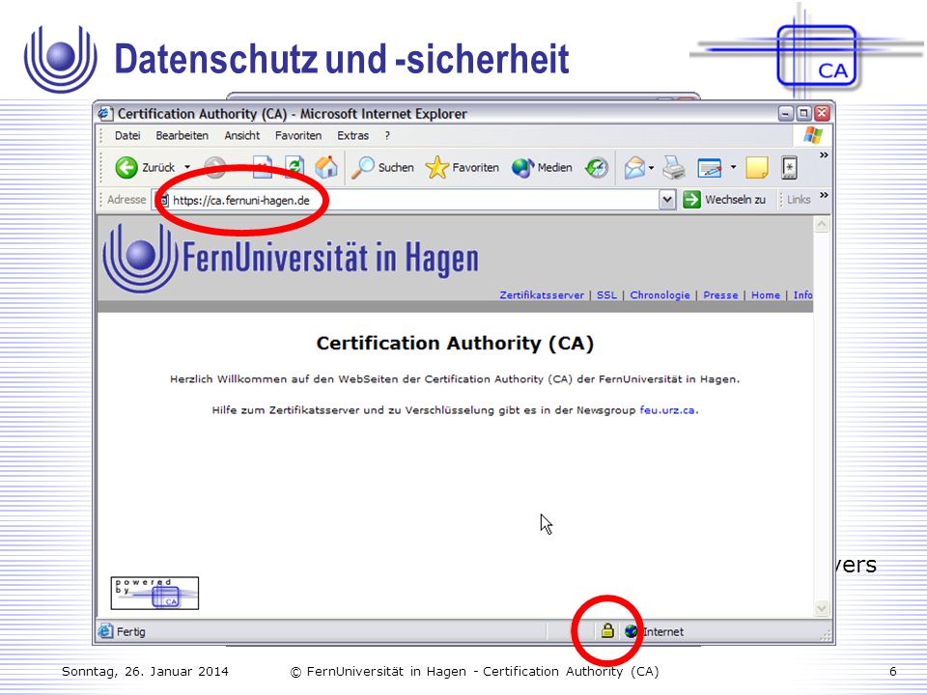Screen dimensions: 927x695
Task: Minimize the Internet Explorer window
Action: [786, 114]
